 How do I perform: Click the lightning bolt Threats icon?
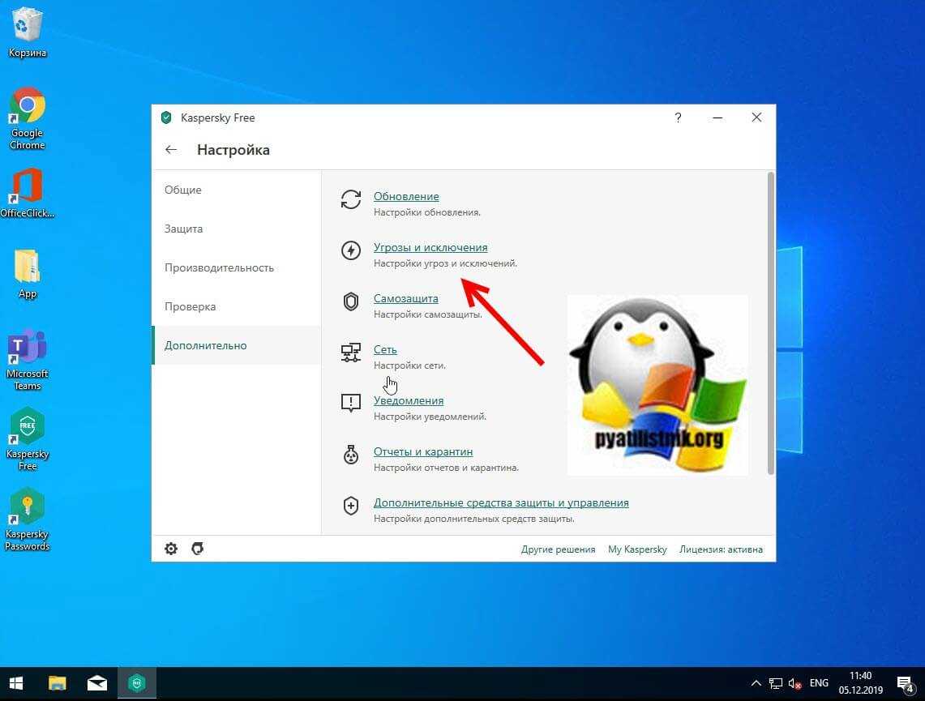pos(350,250)
